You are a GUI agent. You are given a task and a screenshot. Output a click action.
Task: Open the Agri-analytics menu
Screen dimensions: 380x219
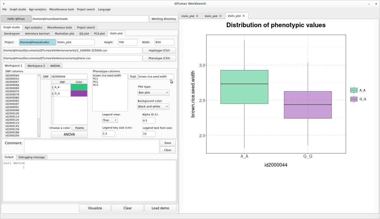click(38, 9)
